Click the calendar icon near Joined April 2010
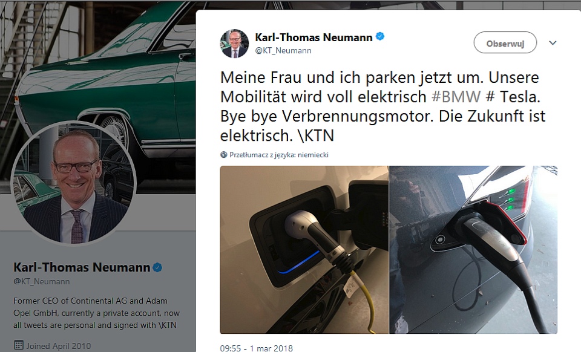The image size is (581, 352). pos(18,345)
